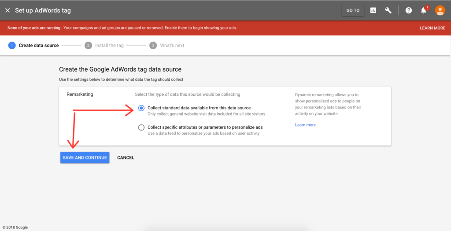Image resolution: width=451 pixels, height=231 pixels.
Task: Click the Help question mark icon
Action: pyautogui.click(x=409, y=11)
